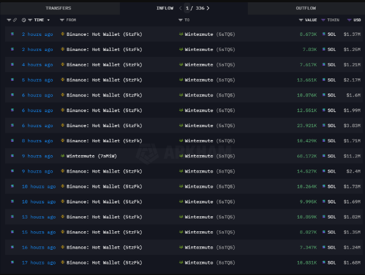The height and width of the screenshot is (275, 365).
Task: Open the '17 hours ago' transaction link
Action: click(x=39, y=263)
